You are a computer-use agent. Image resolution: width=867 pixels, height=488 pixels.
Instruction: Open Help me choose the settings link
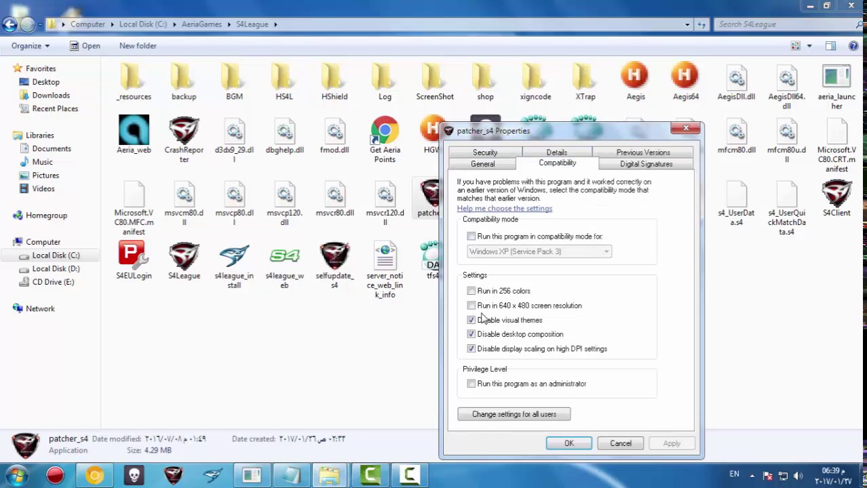click(505, 209)
